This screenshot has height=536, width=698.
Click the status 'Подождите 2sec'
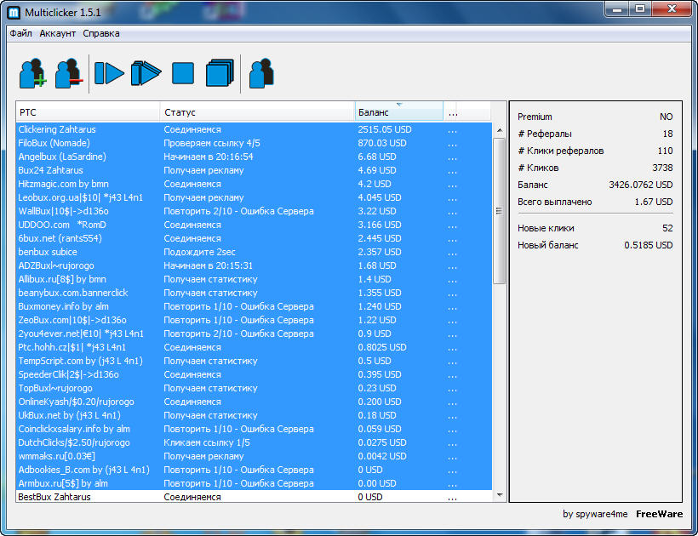(199, 252)
